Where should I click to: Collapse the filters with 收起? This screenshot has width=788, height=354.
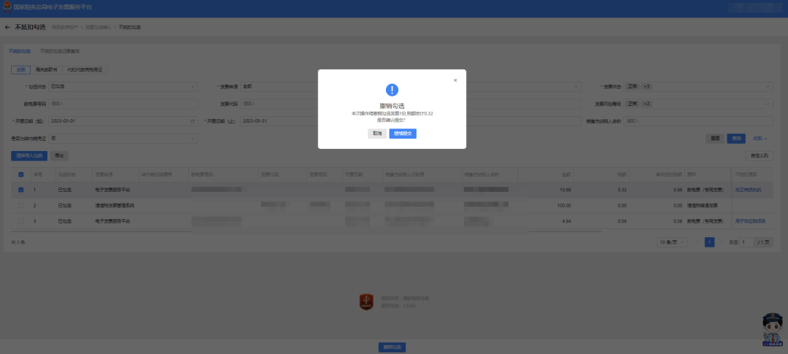coord(760,138)
